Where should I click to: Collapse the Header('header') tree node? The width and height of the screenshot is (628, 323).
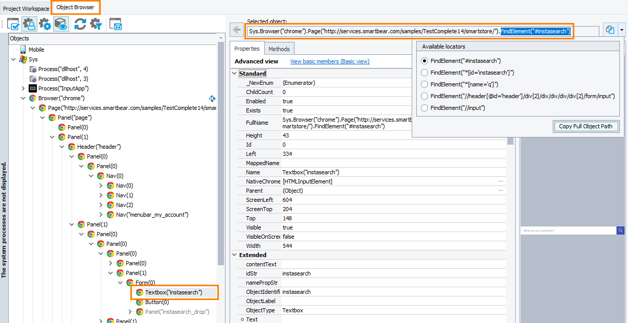point(63,146)
